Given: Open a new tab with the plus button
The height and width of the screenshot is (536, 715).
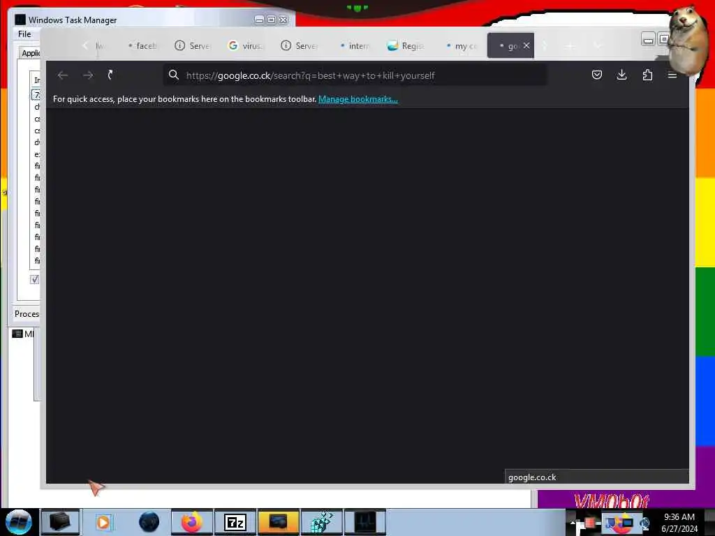Looking at the screenshot, I should 570,45.
